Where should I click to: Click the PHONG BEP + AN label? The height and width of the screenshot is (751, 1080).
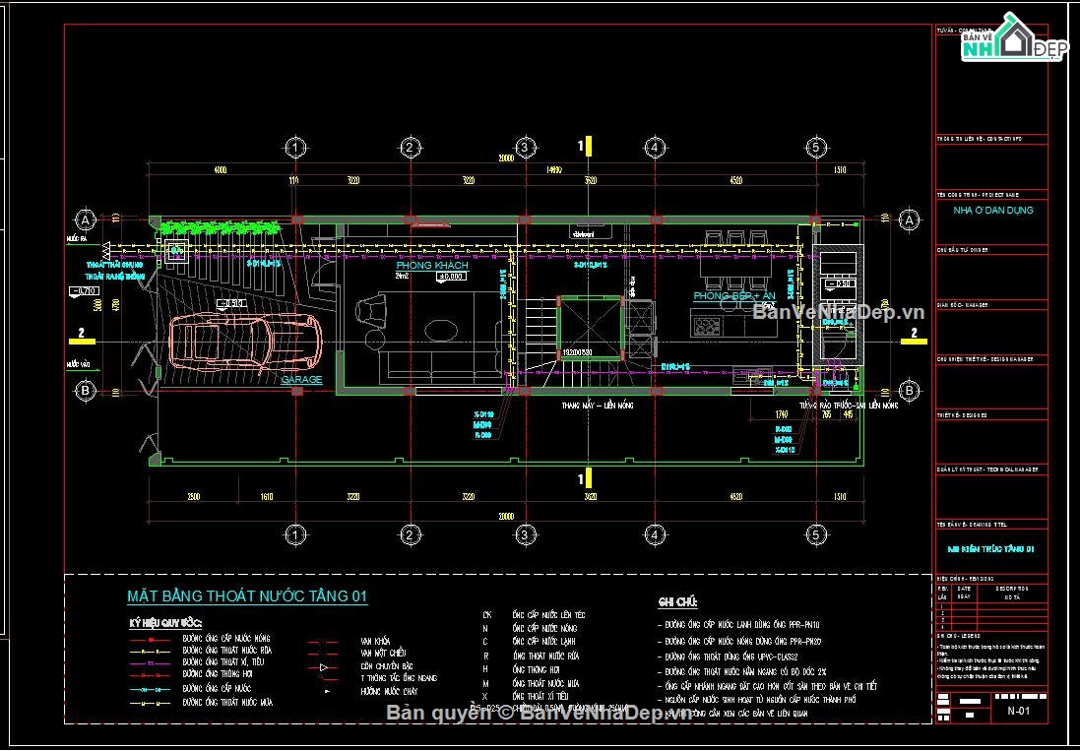click(x=734, y=295)
